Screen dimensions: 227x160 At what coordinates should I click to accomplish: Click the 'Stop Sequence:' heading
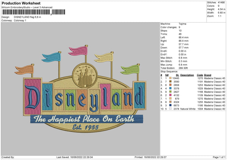(169, 72)
